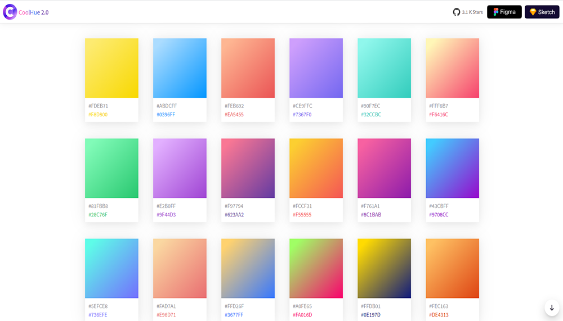563x321 pixels.
Task: Click the CoolHue 2.0 title text
Action: point(34,12)
